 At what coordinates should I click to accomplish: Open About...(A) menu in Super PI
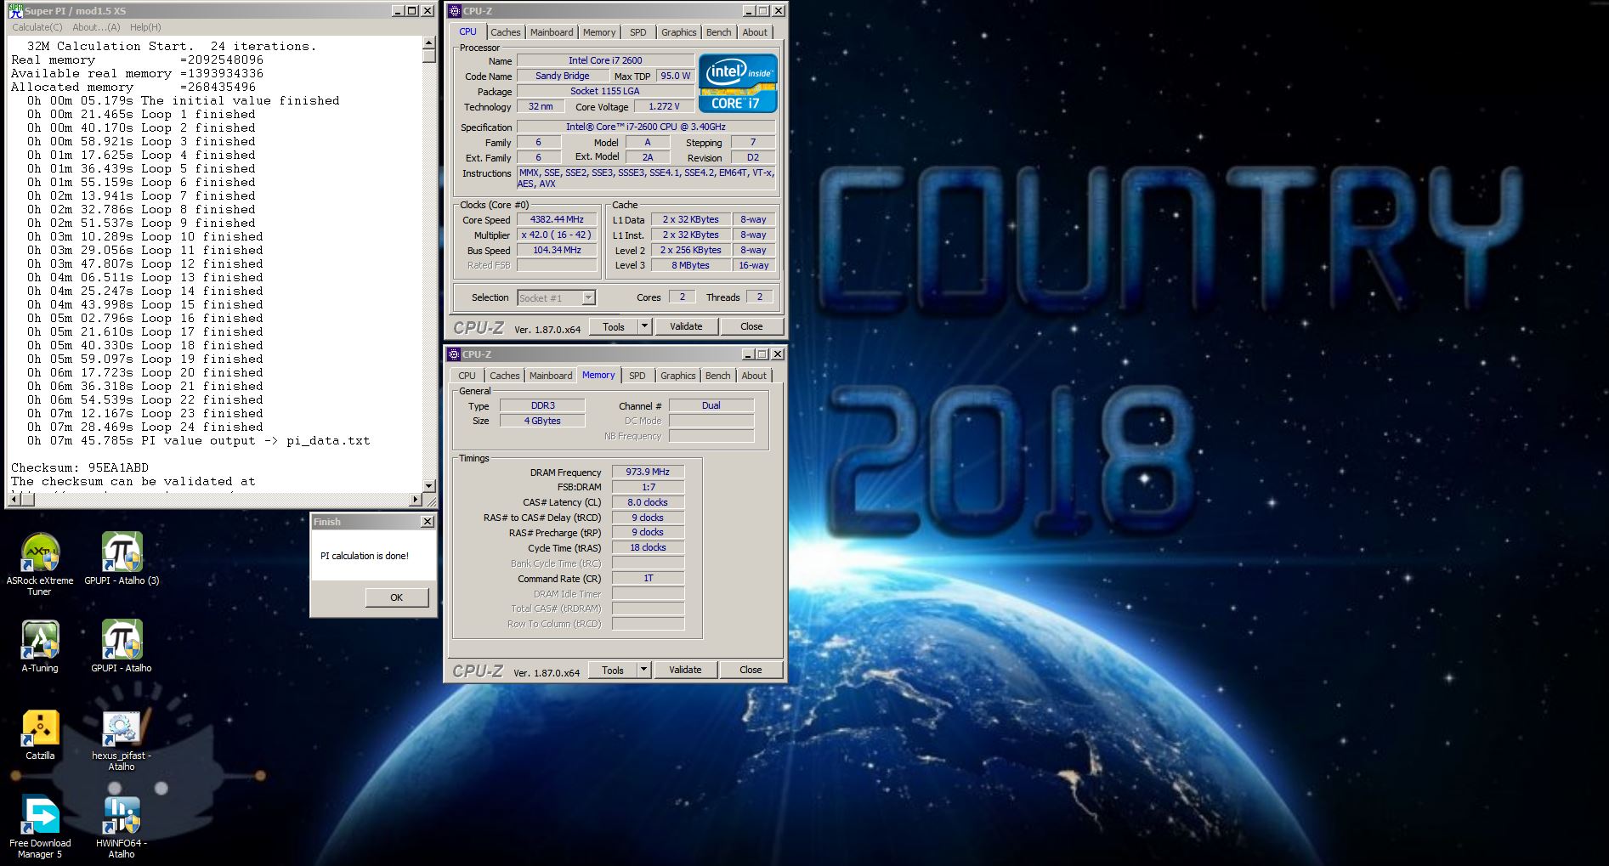pos(96,27)
